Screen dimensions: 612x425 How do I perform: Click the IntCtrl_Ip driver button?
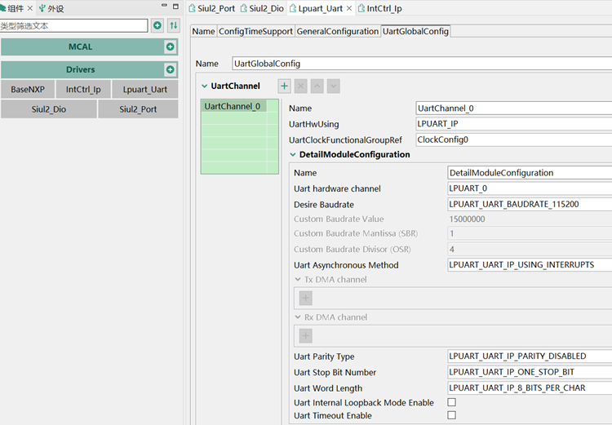(x=83, y=90)
